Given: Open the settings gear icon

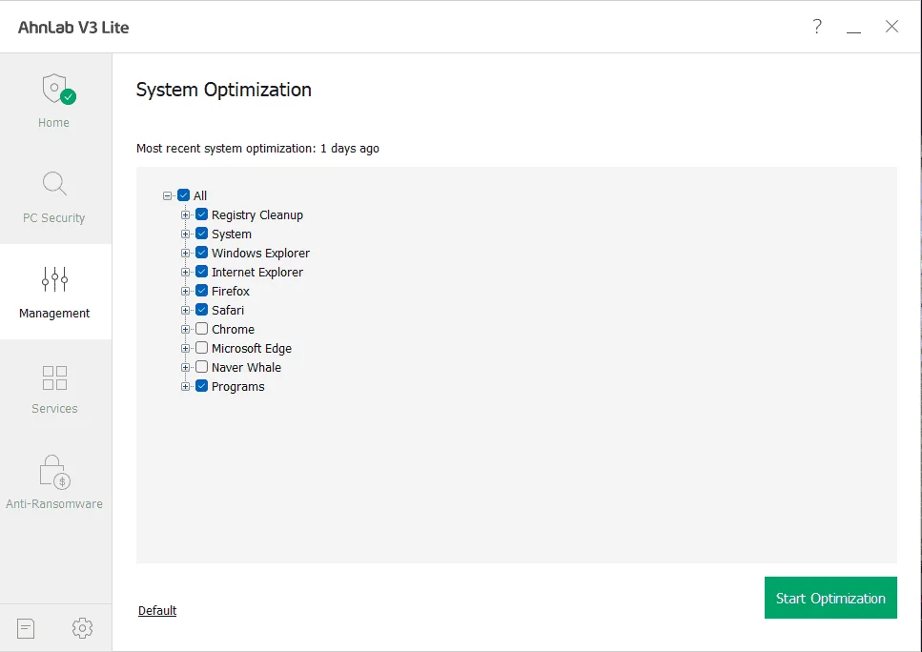Looking at the screenshot, I should click(82, 628).
